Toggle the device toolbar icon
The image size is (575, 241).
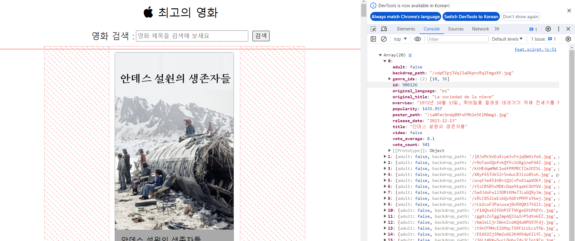coord(384,29)
